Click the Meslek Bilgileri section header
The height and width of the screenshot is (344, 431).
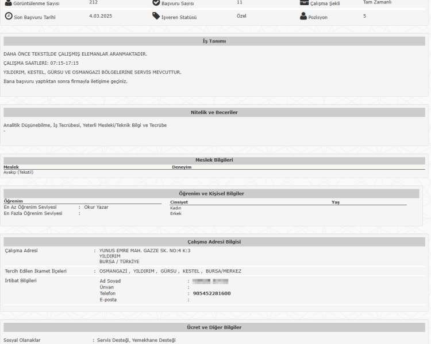pos(214,160)
